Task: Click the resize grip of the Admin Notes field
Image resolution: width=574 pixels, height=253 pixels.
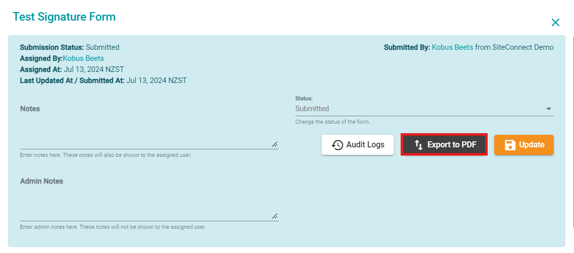Action: click(x=275, y=216)
